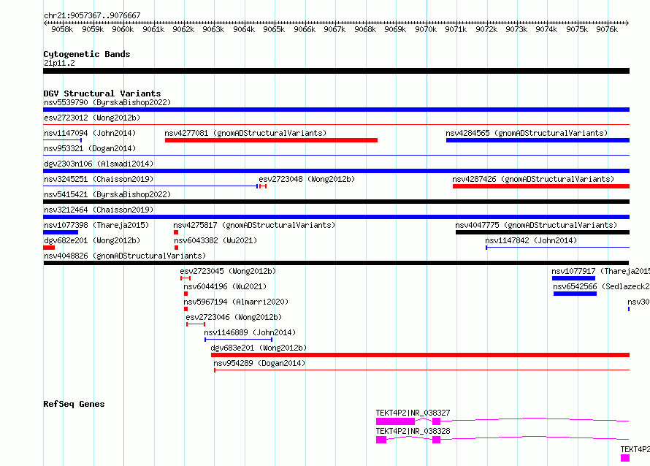
Task: Select the 9061k ruler position label
Action: (153, 29)
